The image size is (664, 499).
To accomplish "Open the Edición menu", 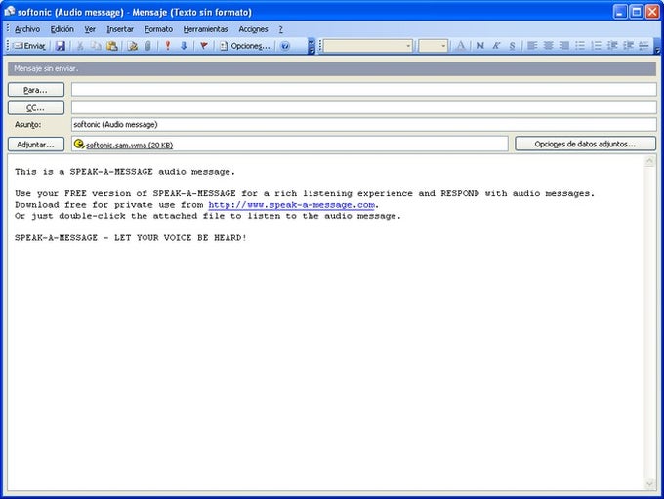I will pyautogui.click(x=62, y=29).
